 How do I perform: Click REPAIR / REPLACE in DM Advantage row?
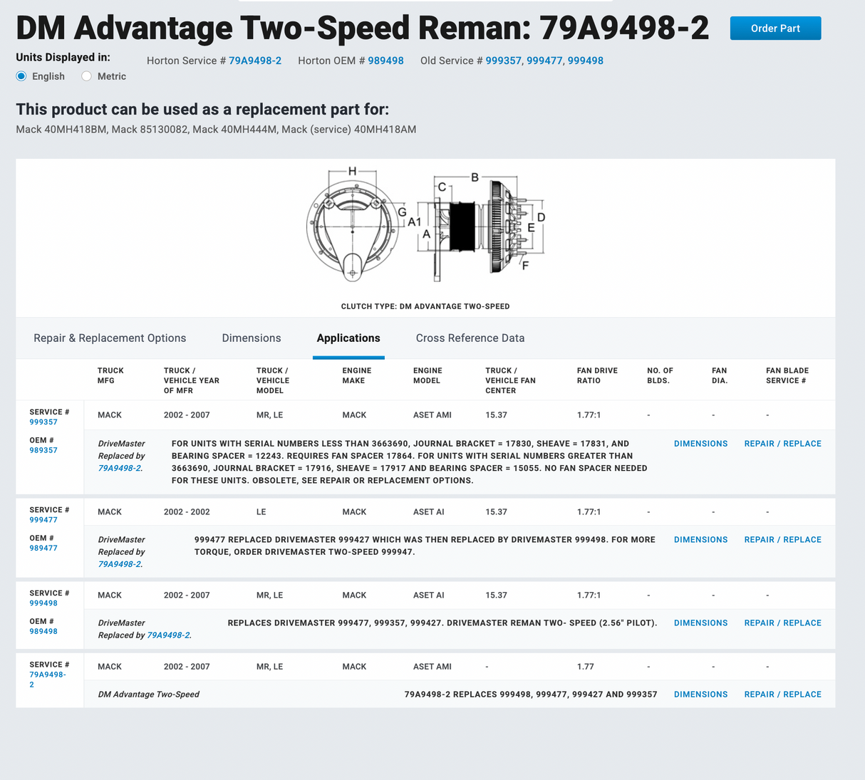782,695
